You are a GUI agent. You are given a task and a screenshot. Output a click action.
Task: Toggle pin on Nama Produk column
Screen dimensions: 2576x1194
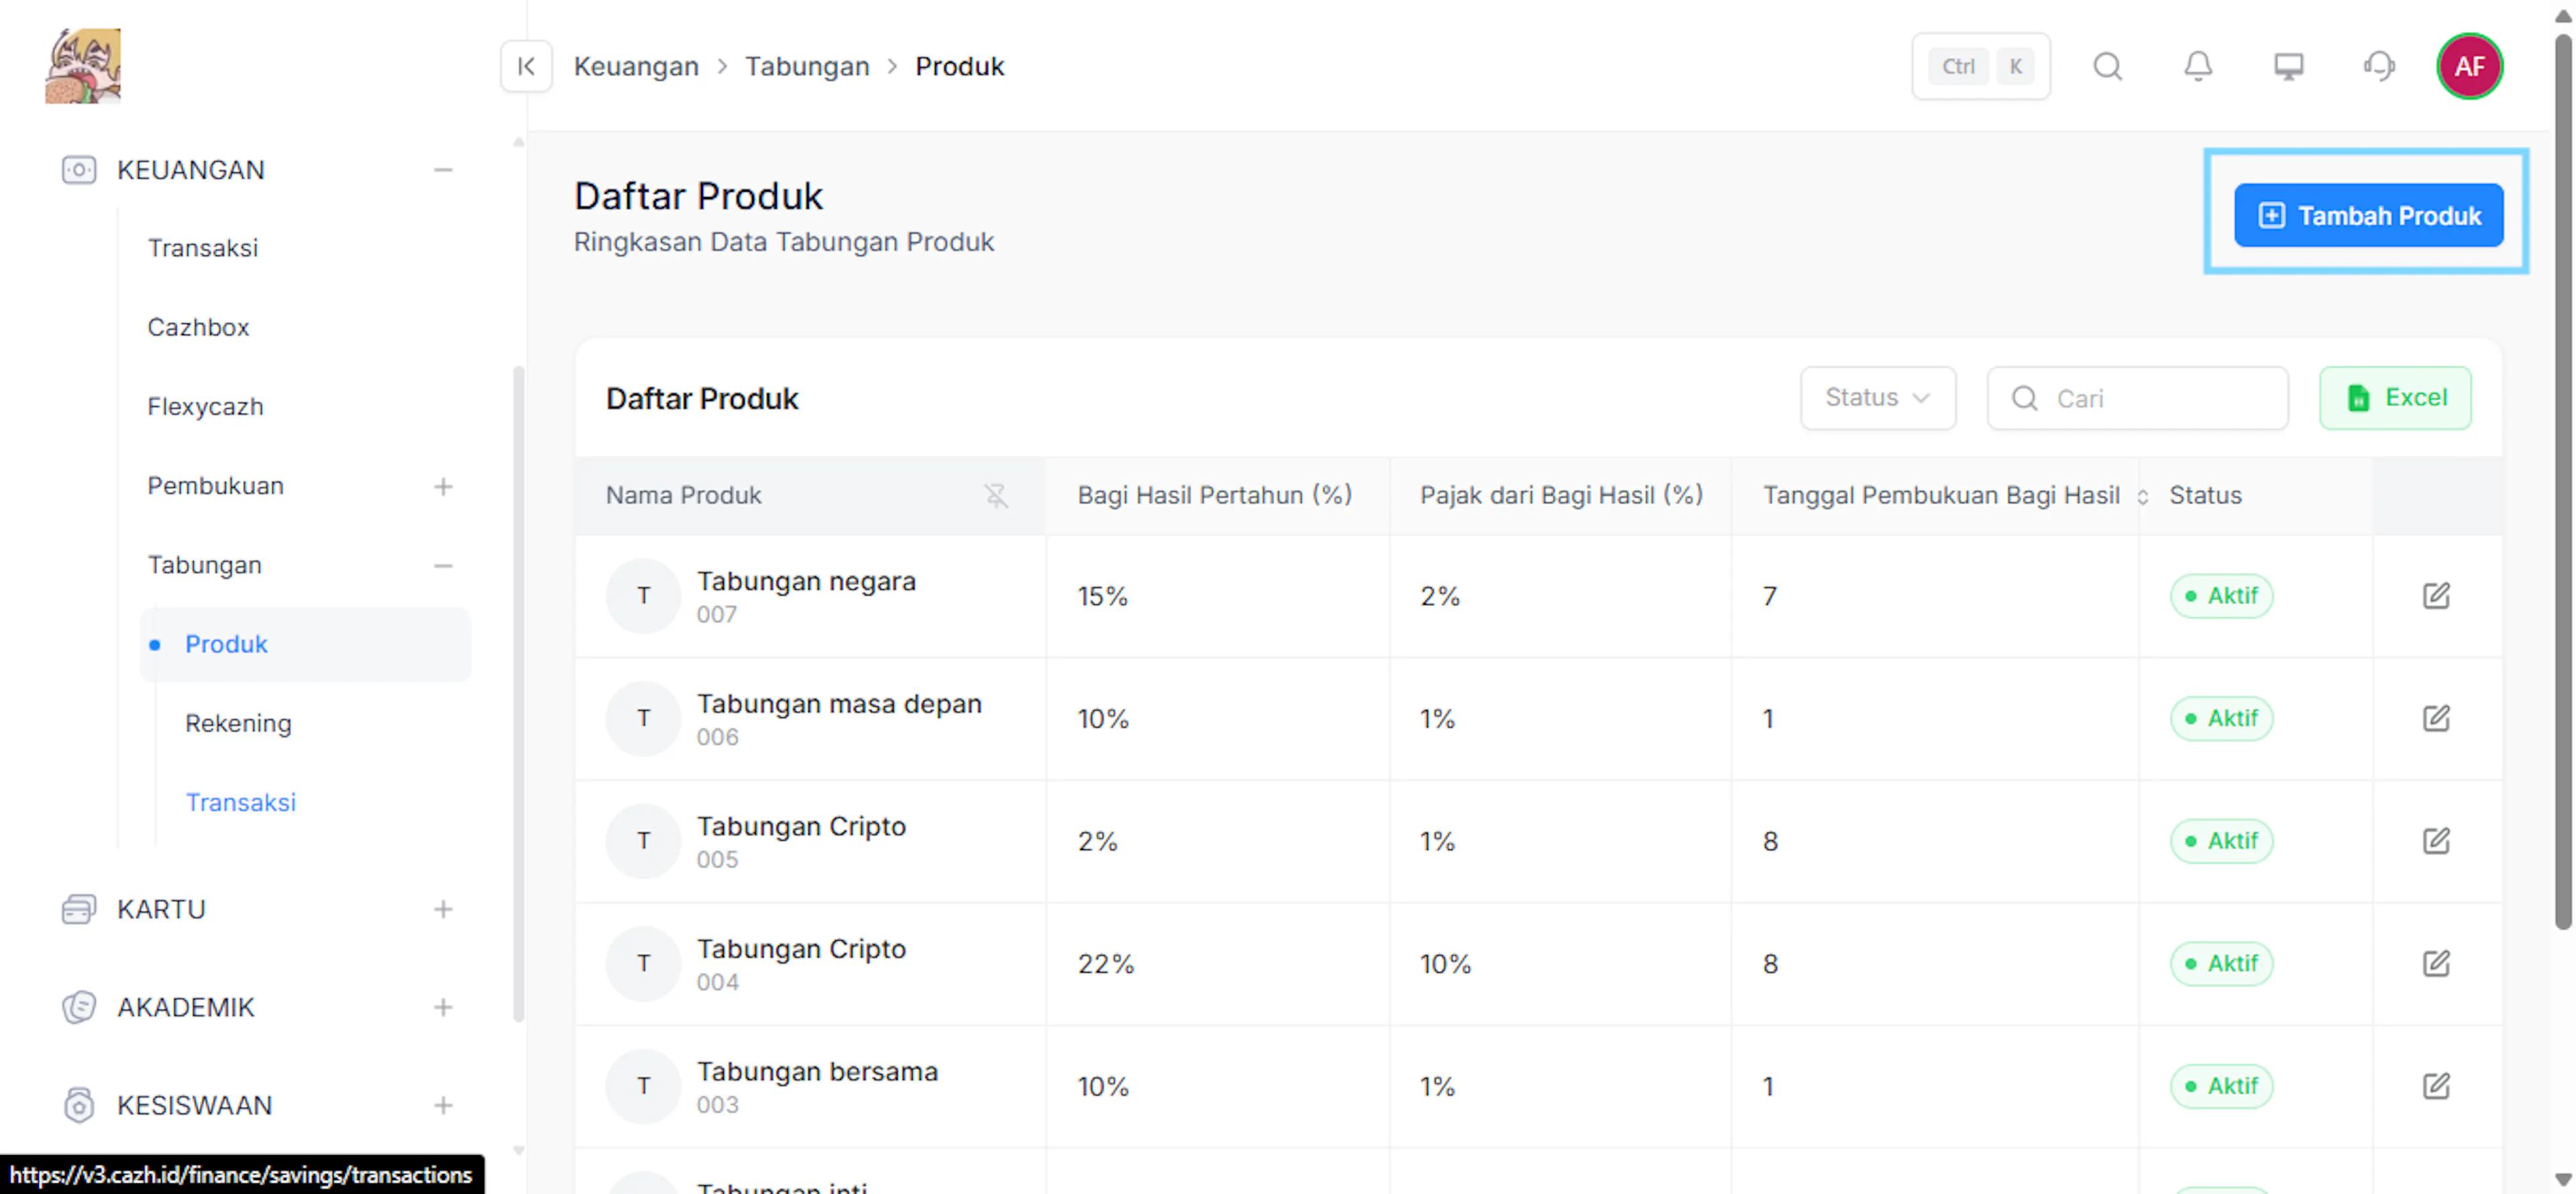click(996, 495)
